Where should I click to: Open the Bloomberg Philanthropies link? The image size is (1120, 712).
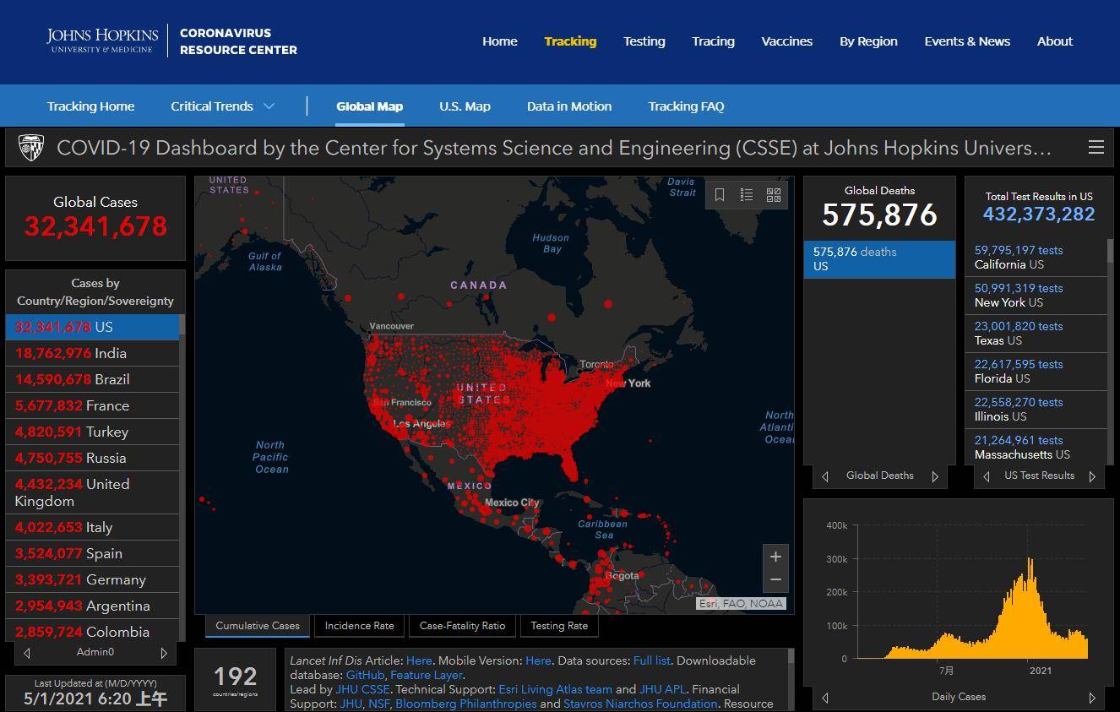465,704
